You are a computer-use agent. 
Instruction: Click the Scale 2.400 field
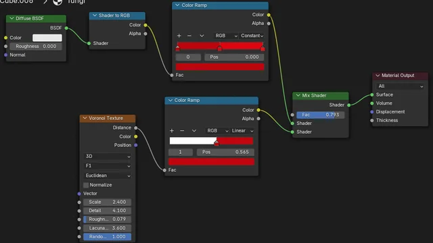pyautogui.click(x=108, y=202)
